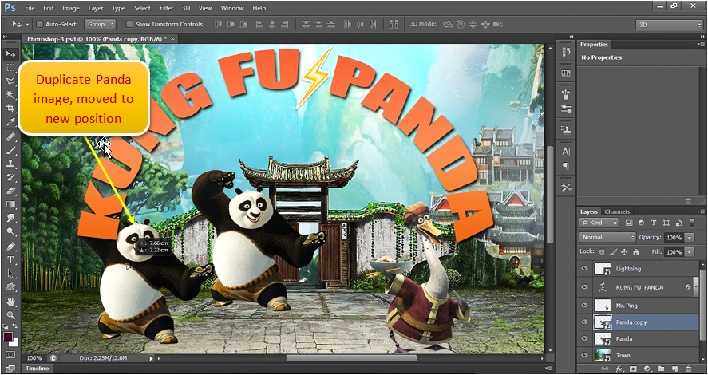
Task: Open the Properties panel options menu
Action: (702, 44)
